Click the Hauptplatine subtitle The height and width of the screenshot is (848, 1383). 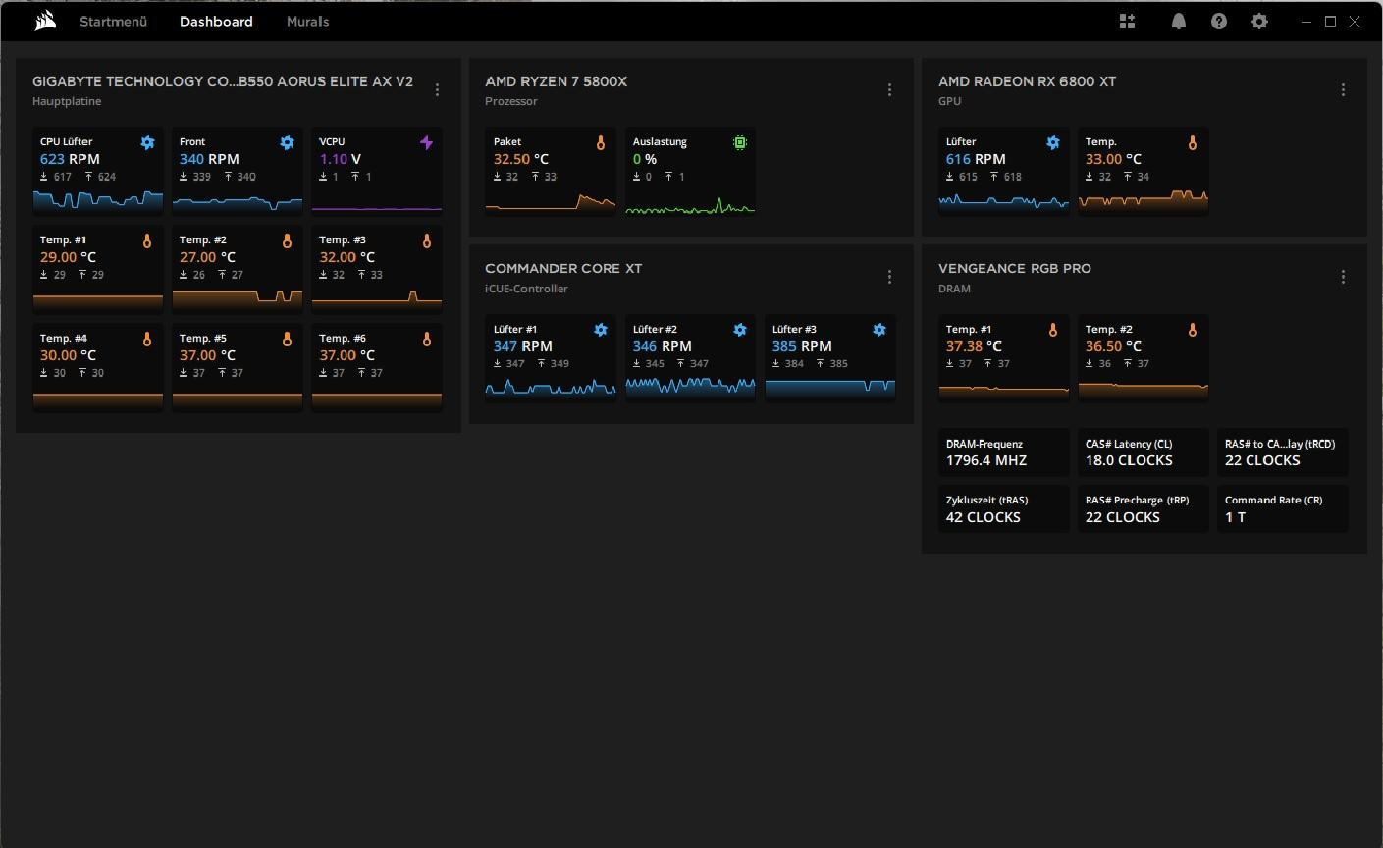click(67, 101)
